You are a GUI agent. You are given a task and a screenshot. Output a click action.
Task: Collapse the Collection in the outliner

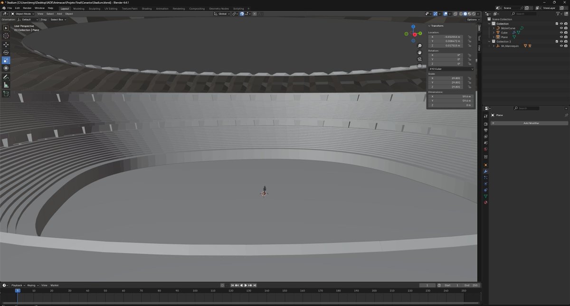[x=489, y=24]
